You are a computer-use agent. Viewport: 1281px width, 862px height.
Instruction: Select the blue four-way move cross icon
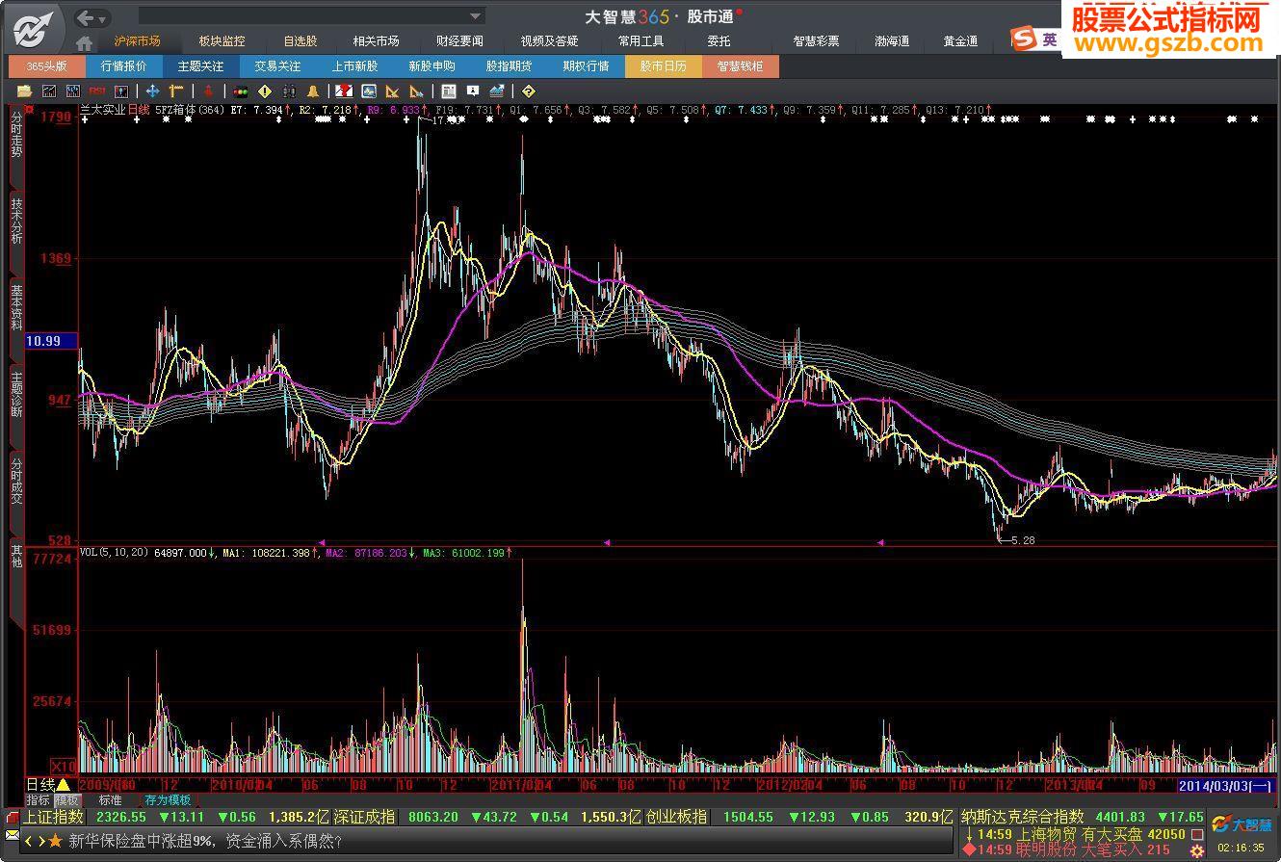[x=152, y=91]
